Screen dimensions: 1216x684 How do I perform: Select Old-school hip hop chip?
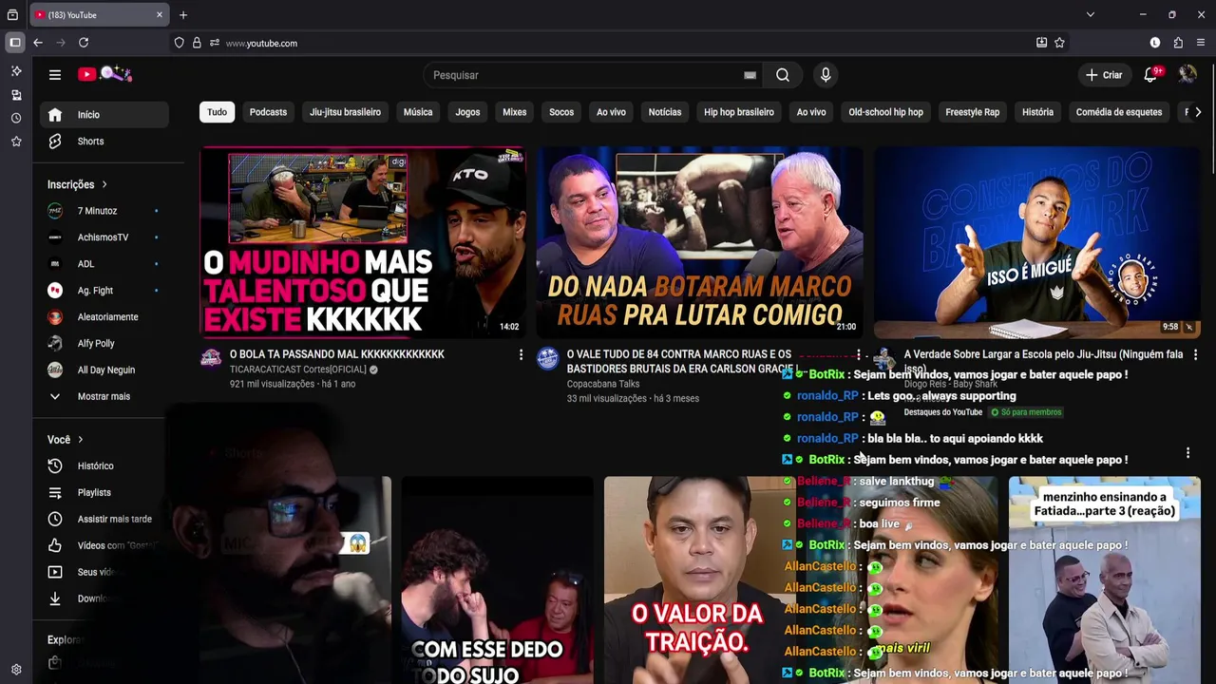885,112
